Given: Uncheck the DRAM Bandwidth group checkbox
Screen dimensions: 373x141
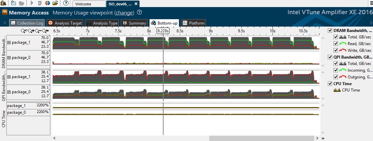Looking at the screenshot, I should point(330,31).
